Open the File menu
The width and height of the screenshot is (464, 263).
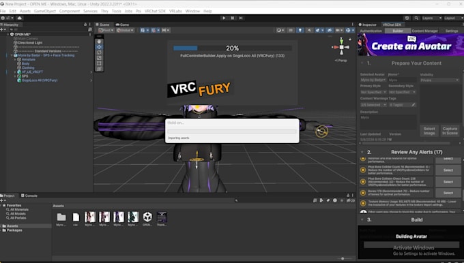[x=3, y=11]
